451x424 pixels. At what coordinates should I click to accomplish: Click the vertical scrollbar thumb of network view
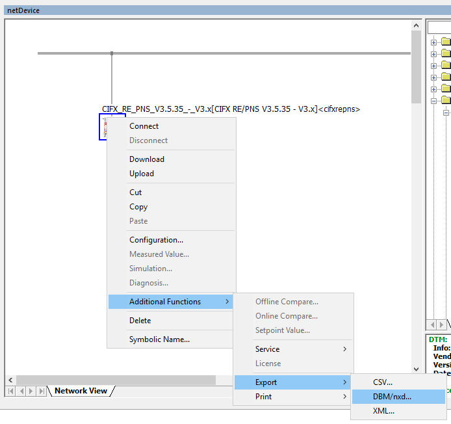417,65
